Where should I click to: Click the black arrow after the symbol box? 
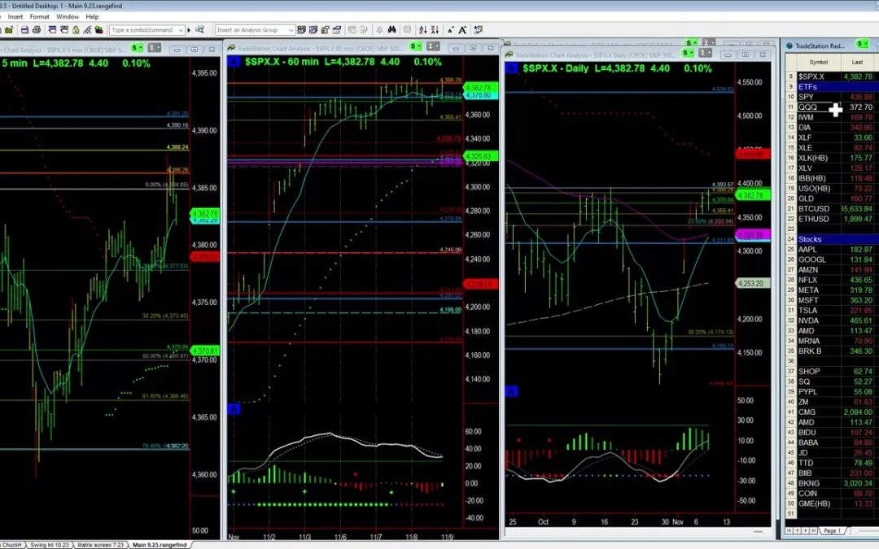point(189,30)
